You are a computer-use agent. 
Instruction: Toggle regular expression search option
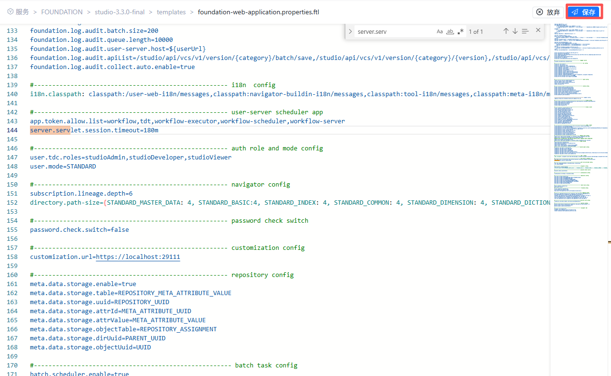point(461,31)
